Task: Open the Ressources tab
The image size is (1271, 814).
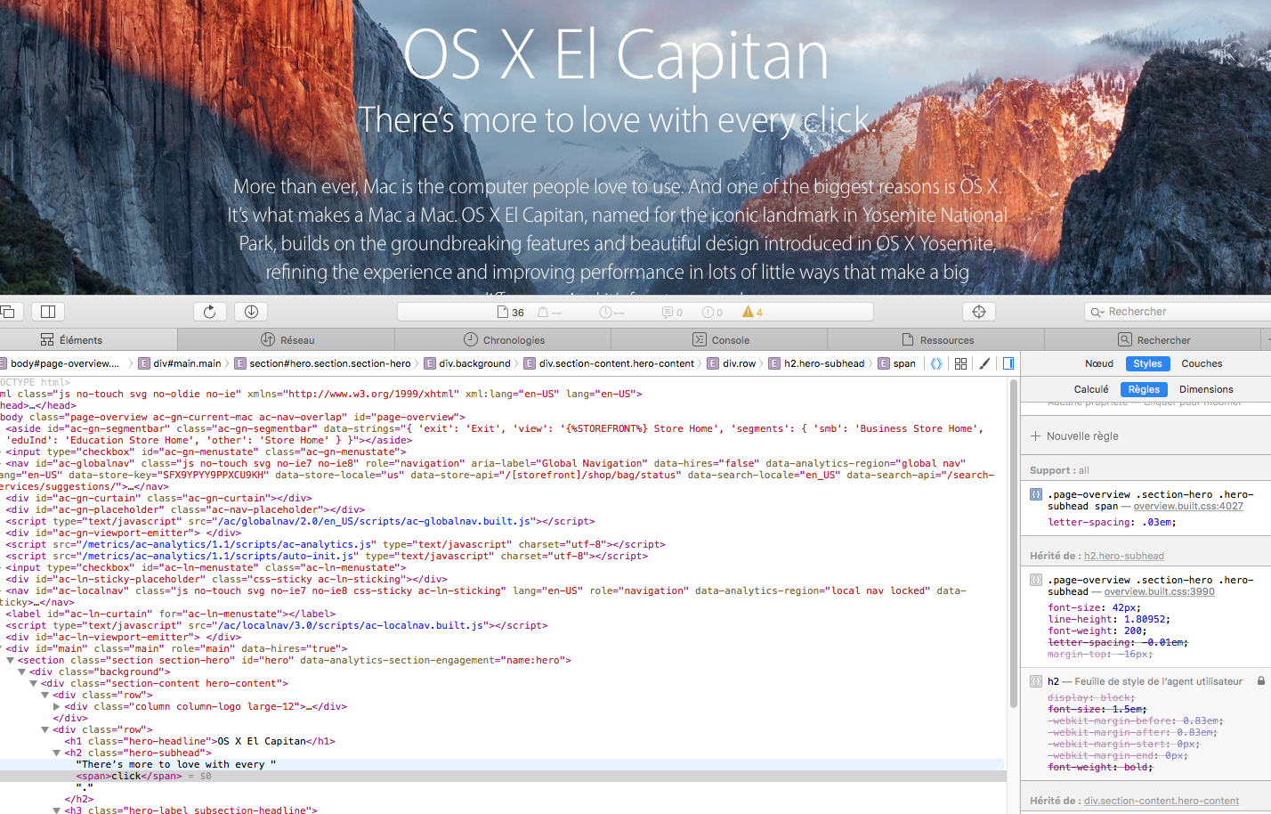Action: click(937, 340)
